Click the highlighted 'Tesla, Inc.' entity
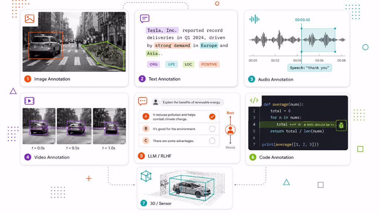The height and width of the screenshot is (213, 379). click(162, 30)
